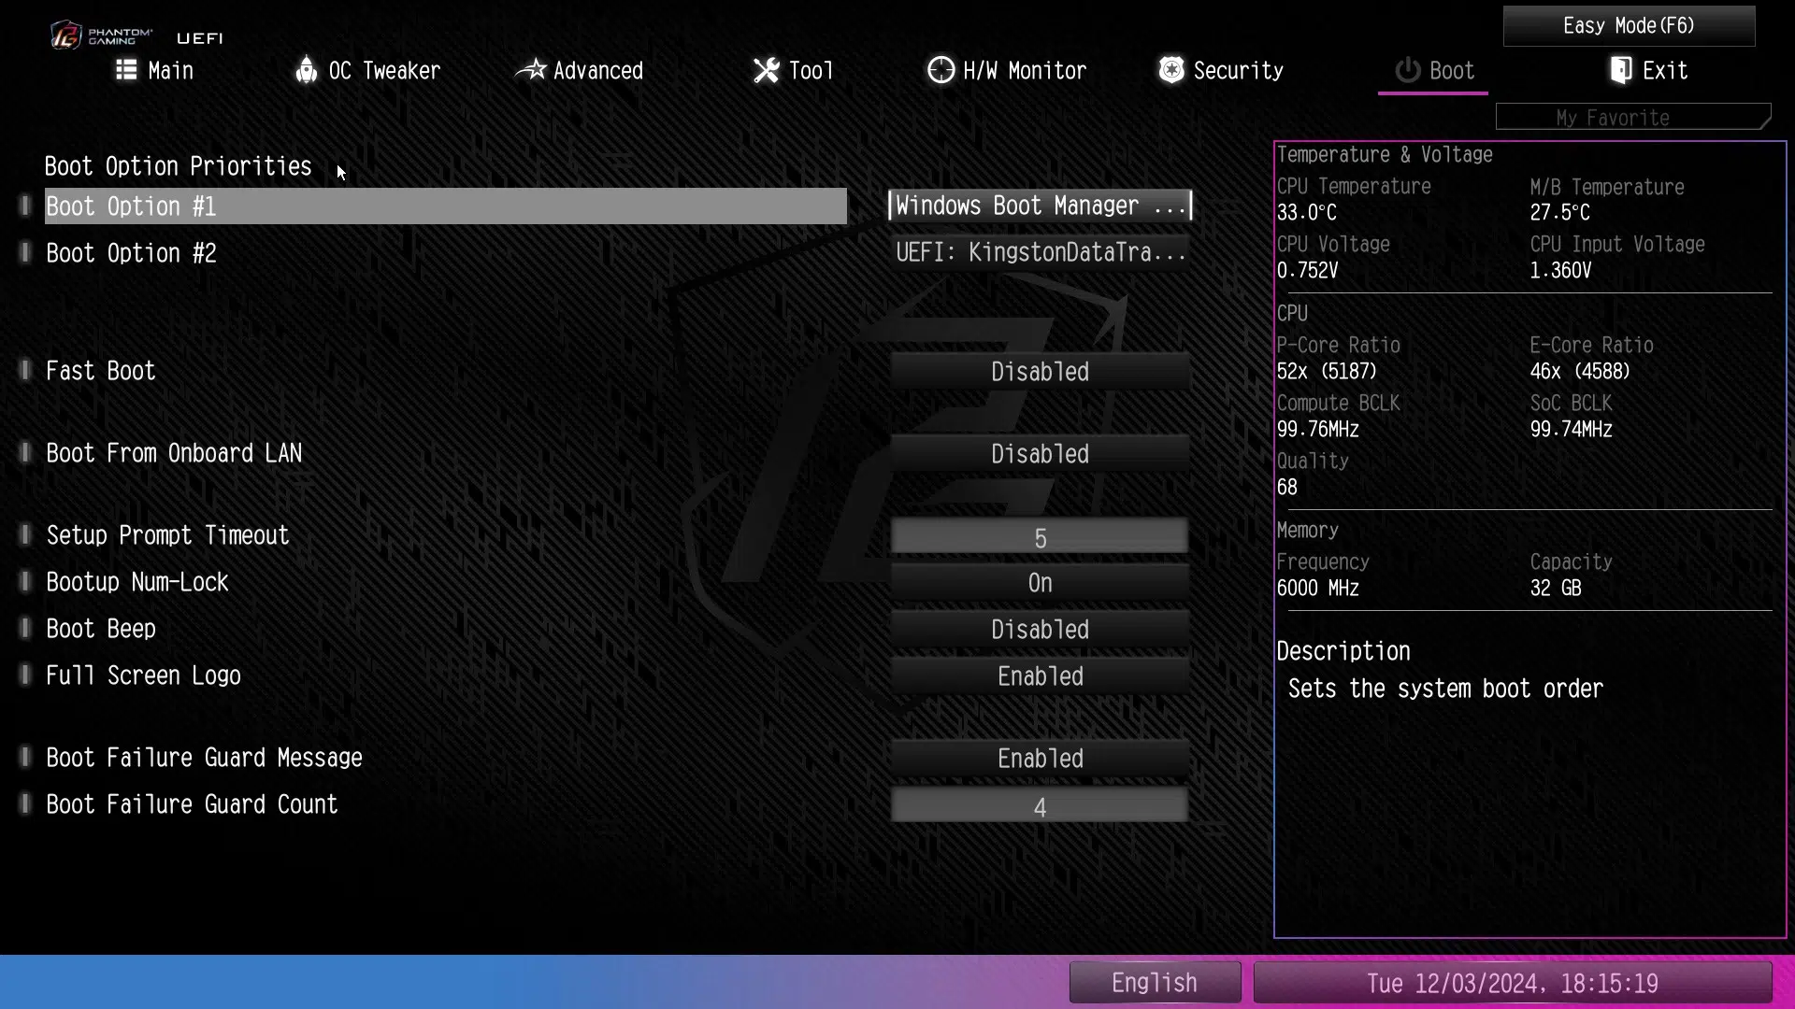This screenshot has height=1009, width=1795.
Task: Select Boot Option #2 label
Action: click(x=131, y=253)
